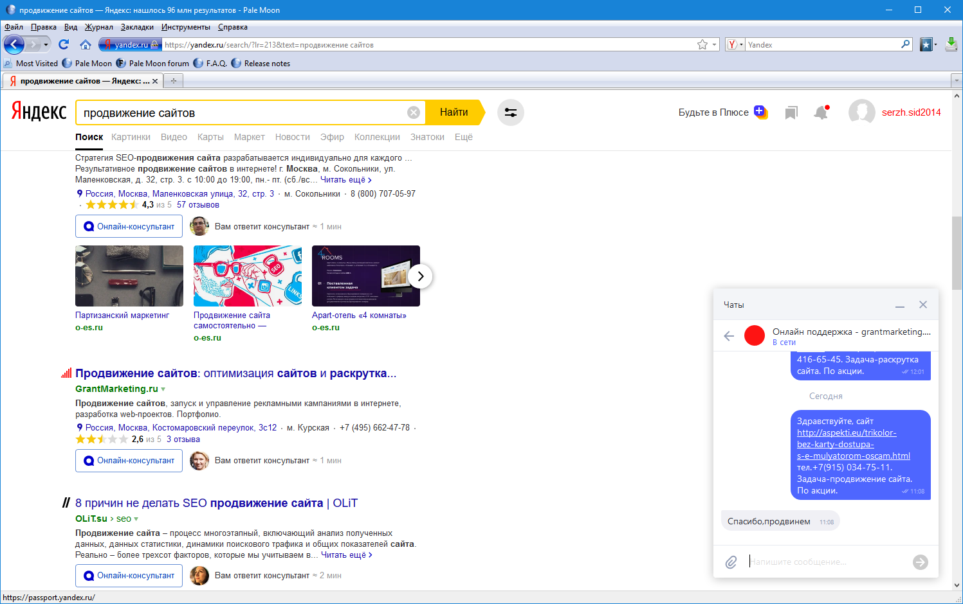Open the Продвижение сайта самостоятельно thumbnail image
This screenshot has width=963, height=604.
click(248, 276)
